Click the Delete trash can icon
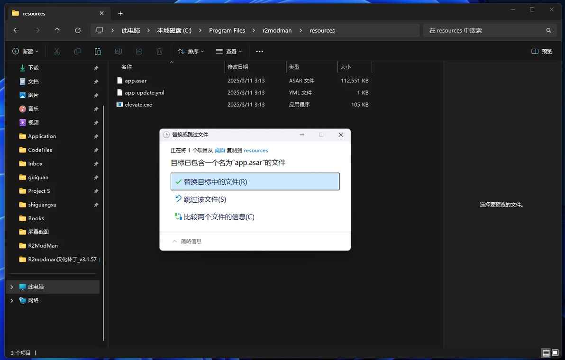This screenshot has width=565, height=360. 159,52
